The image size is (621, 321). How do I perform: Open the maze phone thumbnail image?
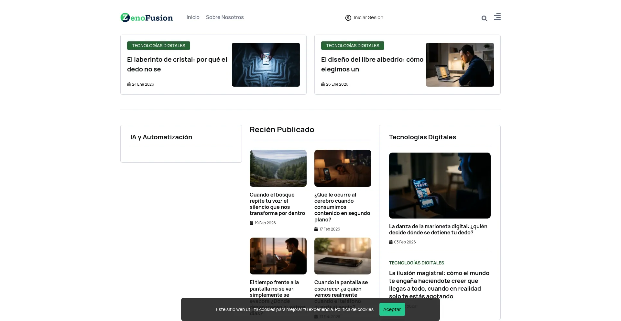click(x=266, y=65)
